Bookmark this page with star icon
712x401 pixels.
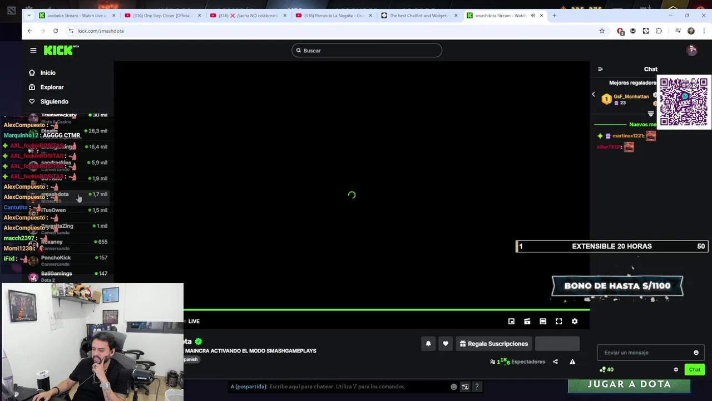(x=602, y=31)
